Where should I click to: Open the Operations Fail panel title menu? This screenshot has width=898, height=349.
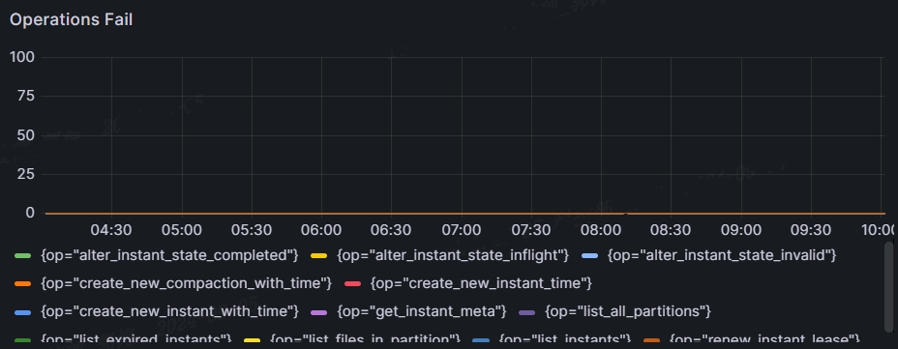coord(71,19)
